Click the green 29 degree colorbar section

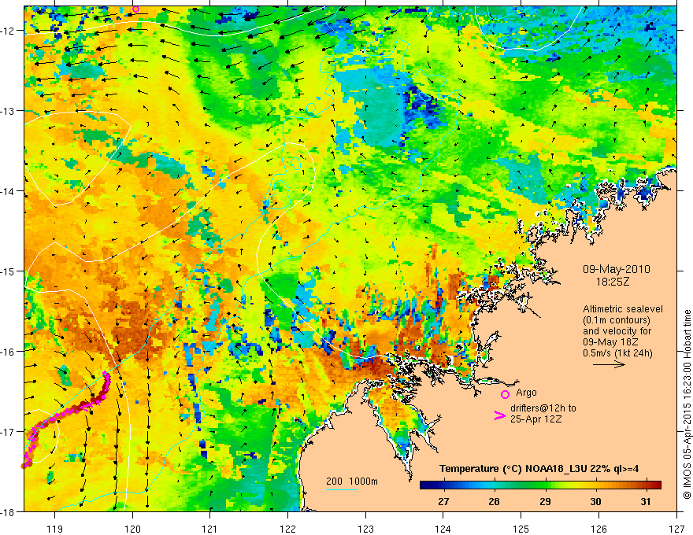click(545, 485)
